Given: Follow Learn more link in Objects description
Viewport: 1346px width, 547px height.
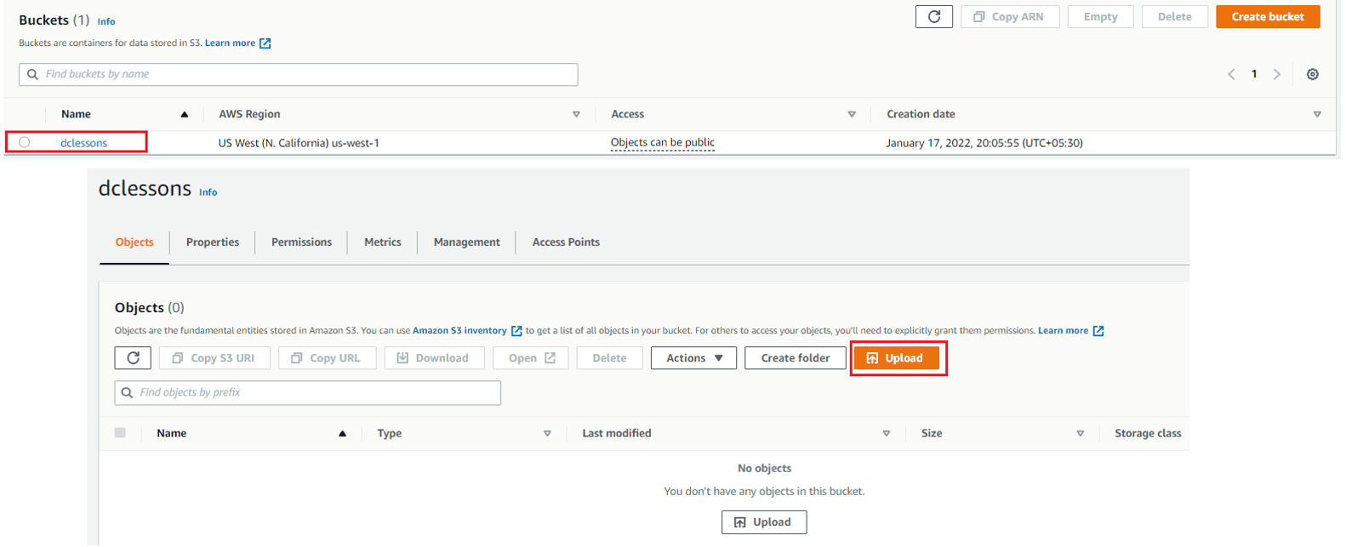Looking at the screenshot, I should [x=1063, y=331].
